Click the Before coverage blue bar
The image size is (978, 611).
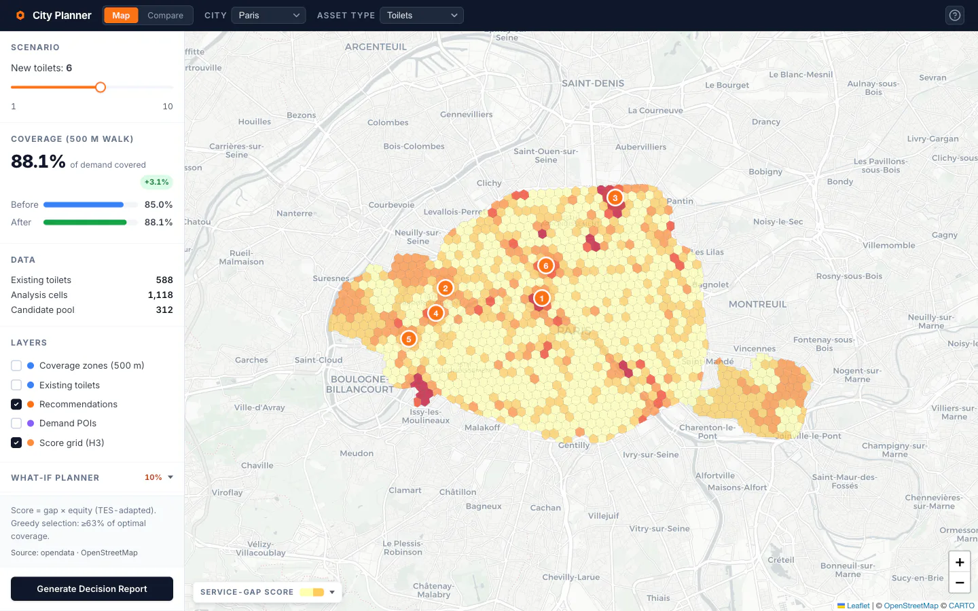point(84,204)
